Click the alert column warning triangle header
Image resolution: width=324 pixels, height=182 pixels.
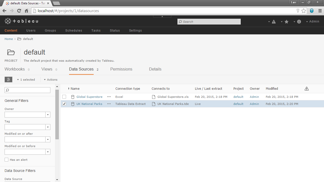(307, 89)
